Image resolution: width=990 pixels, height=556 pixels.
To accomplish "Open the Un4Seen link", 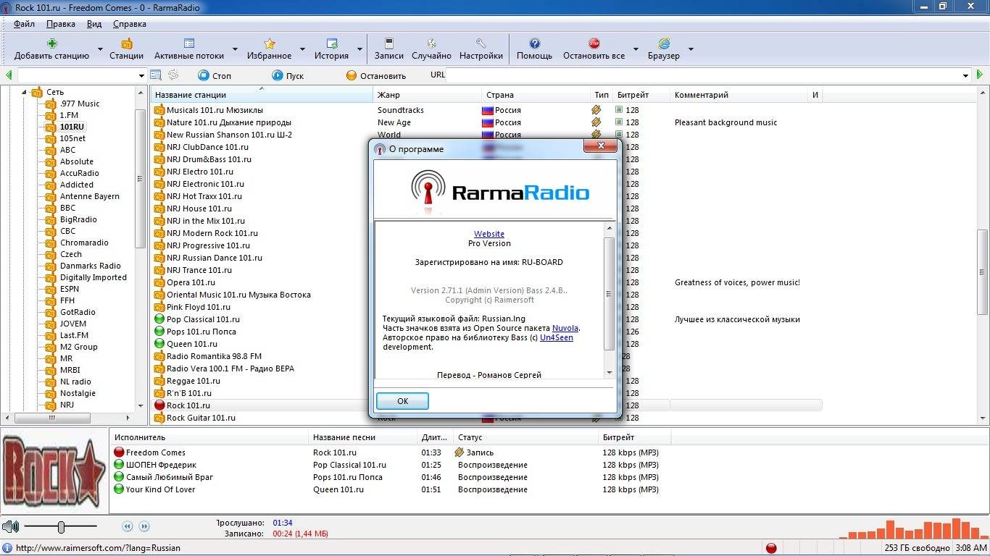I will point(557,337).
